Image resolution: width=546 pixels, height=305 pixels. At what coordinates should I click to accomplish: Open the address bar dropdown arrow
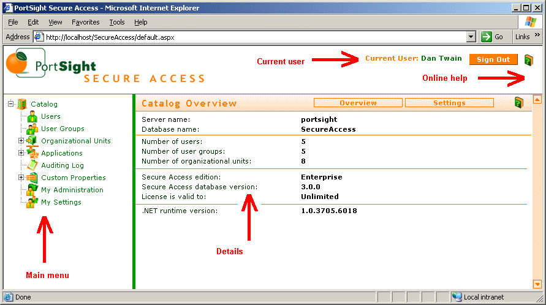471,37
